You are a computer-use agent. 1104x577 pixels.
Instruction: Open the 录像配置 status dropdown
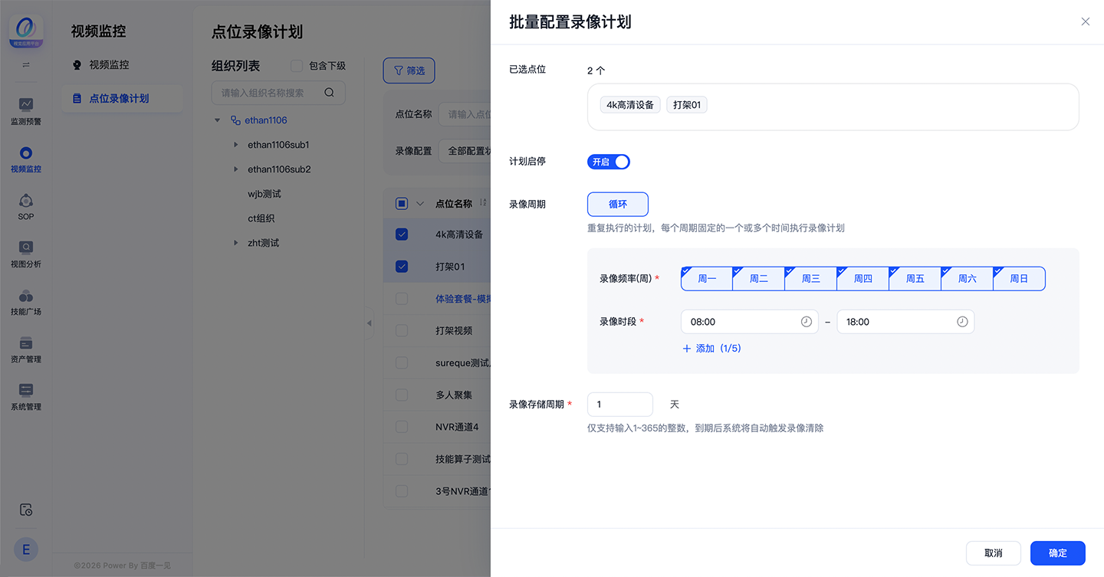tap(465, 151)
